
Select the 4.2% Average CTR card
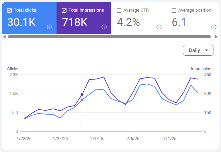[139, 18]
